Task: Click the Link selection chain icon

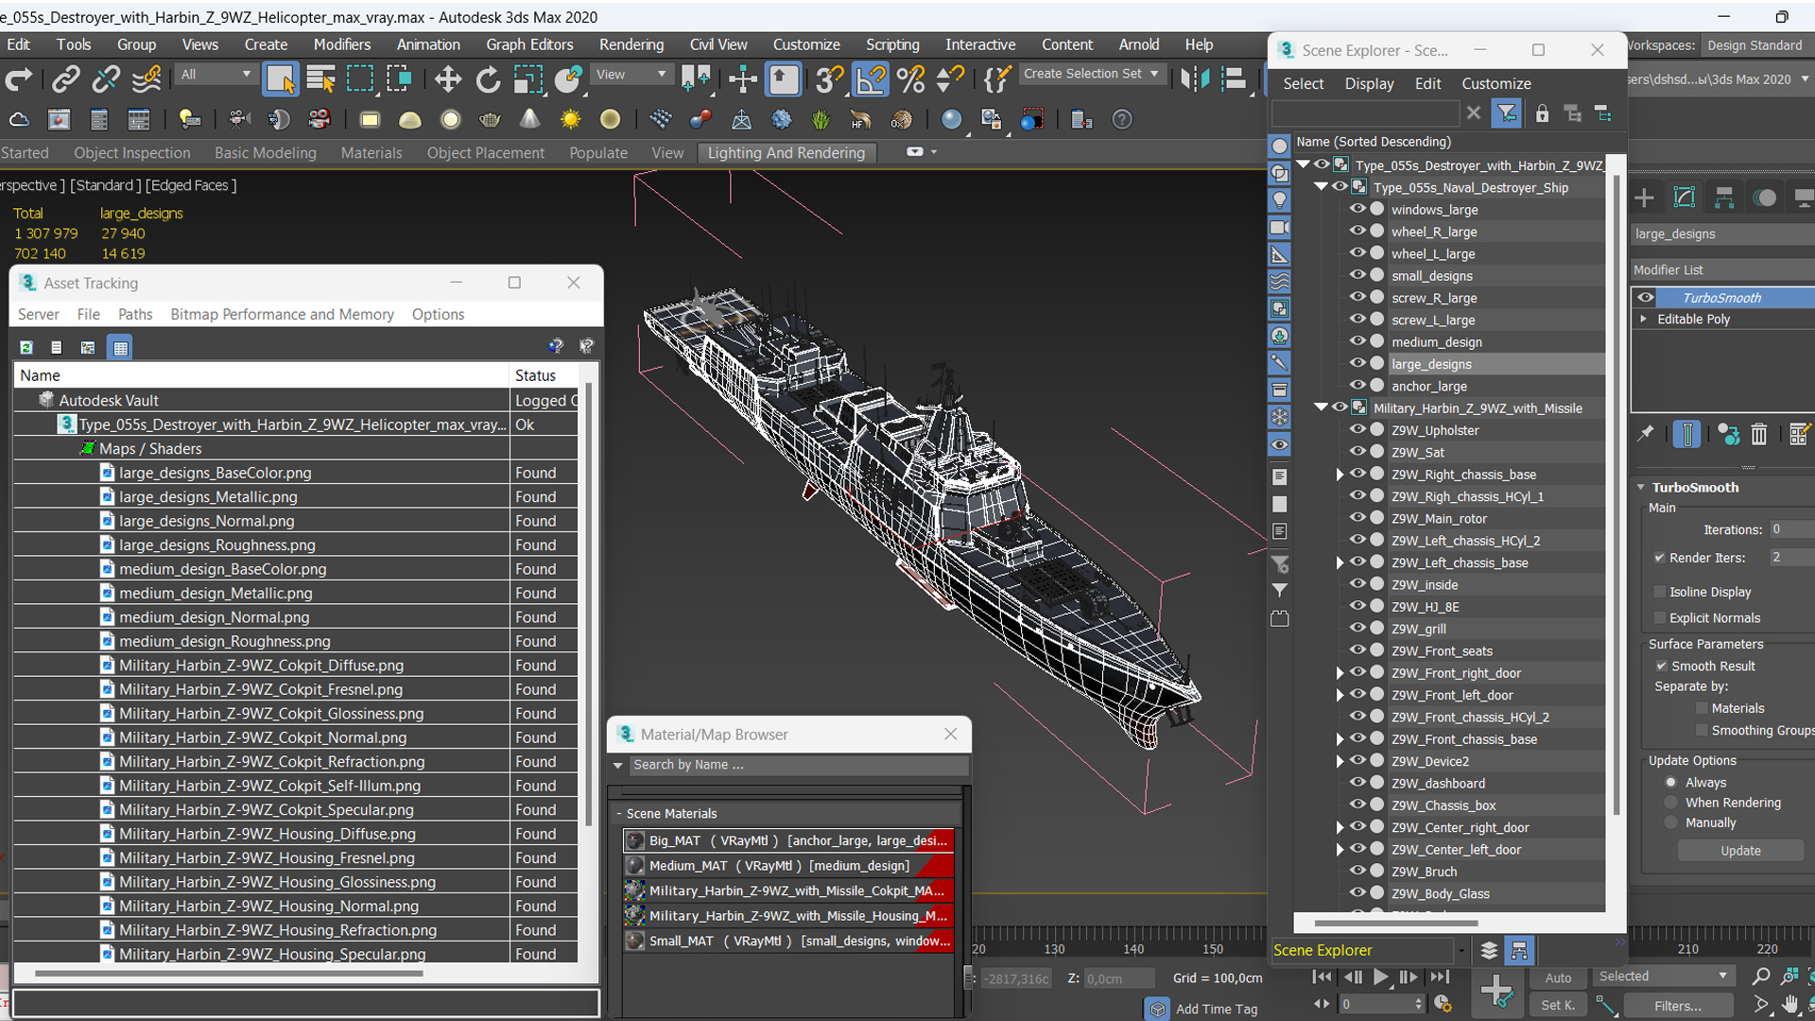Action: pos(65,79)
